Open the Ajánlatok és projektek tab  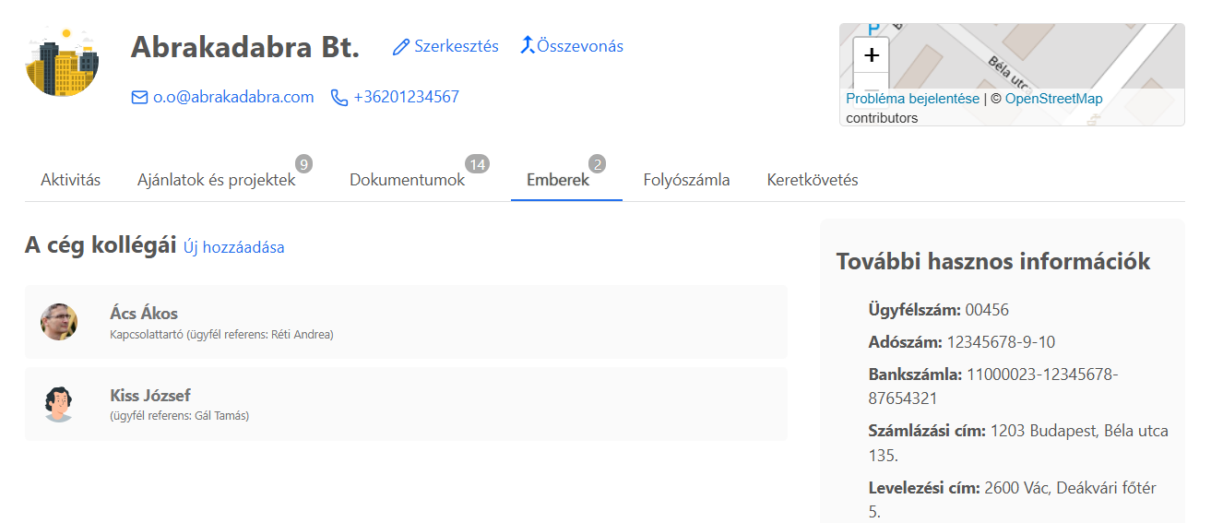(217, 180)
